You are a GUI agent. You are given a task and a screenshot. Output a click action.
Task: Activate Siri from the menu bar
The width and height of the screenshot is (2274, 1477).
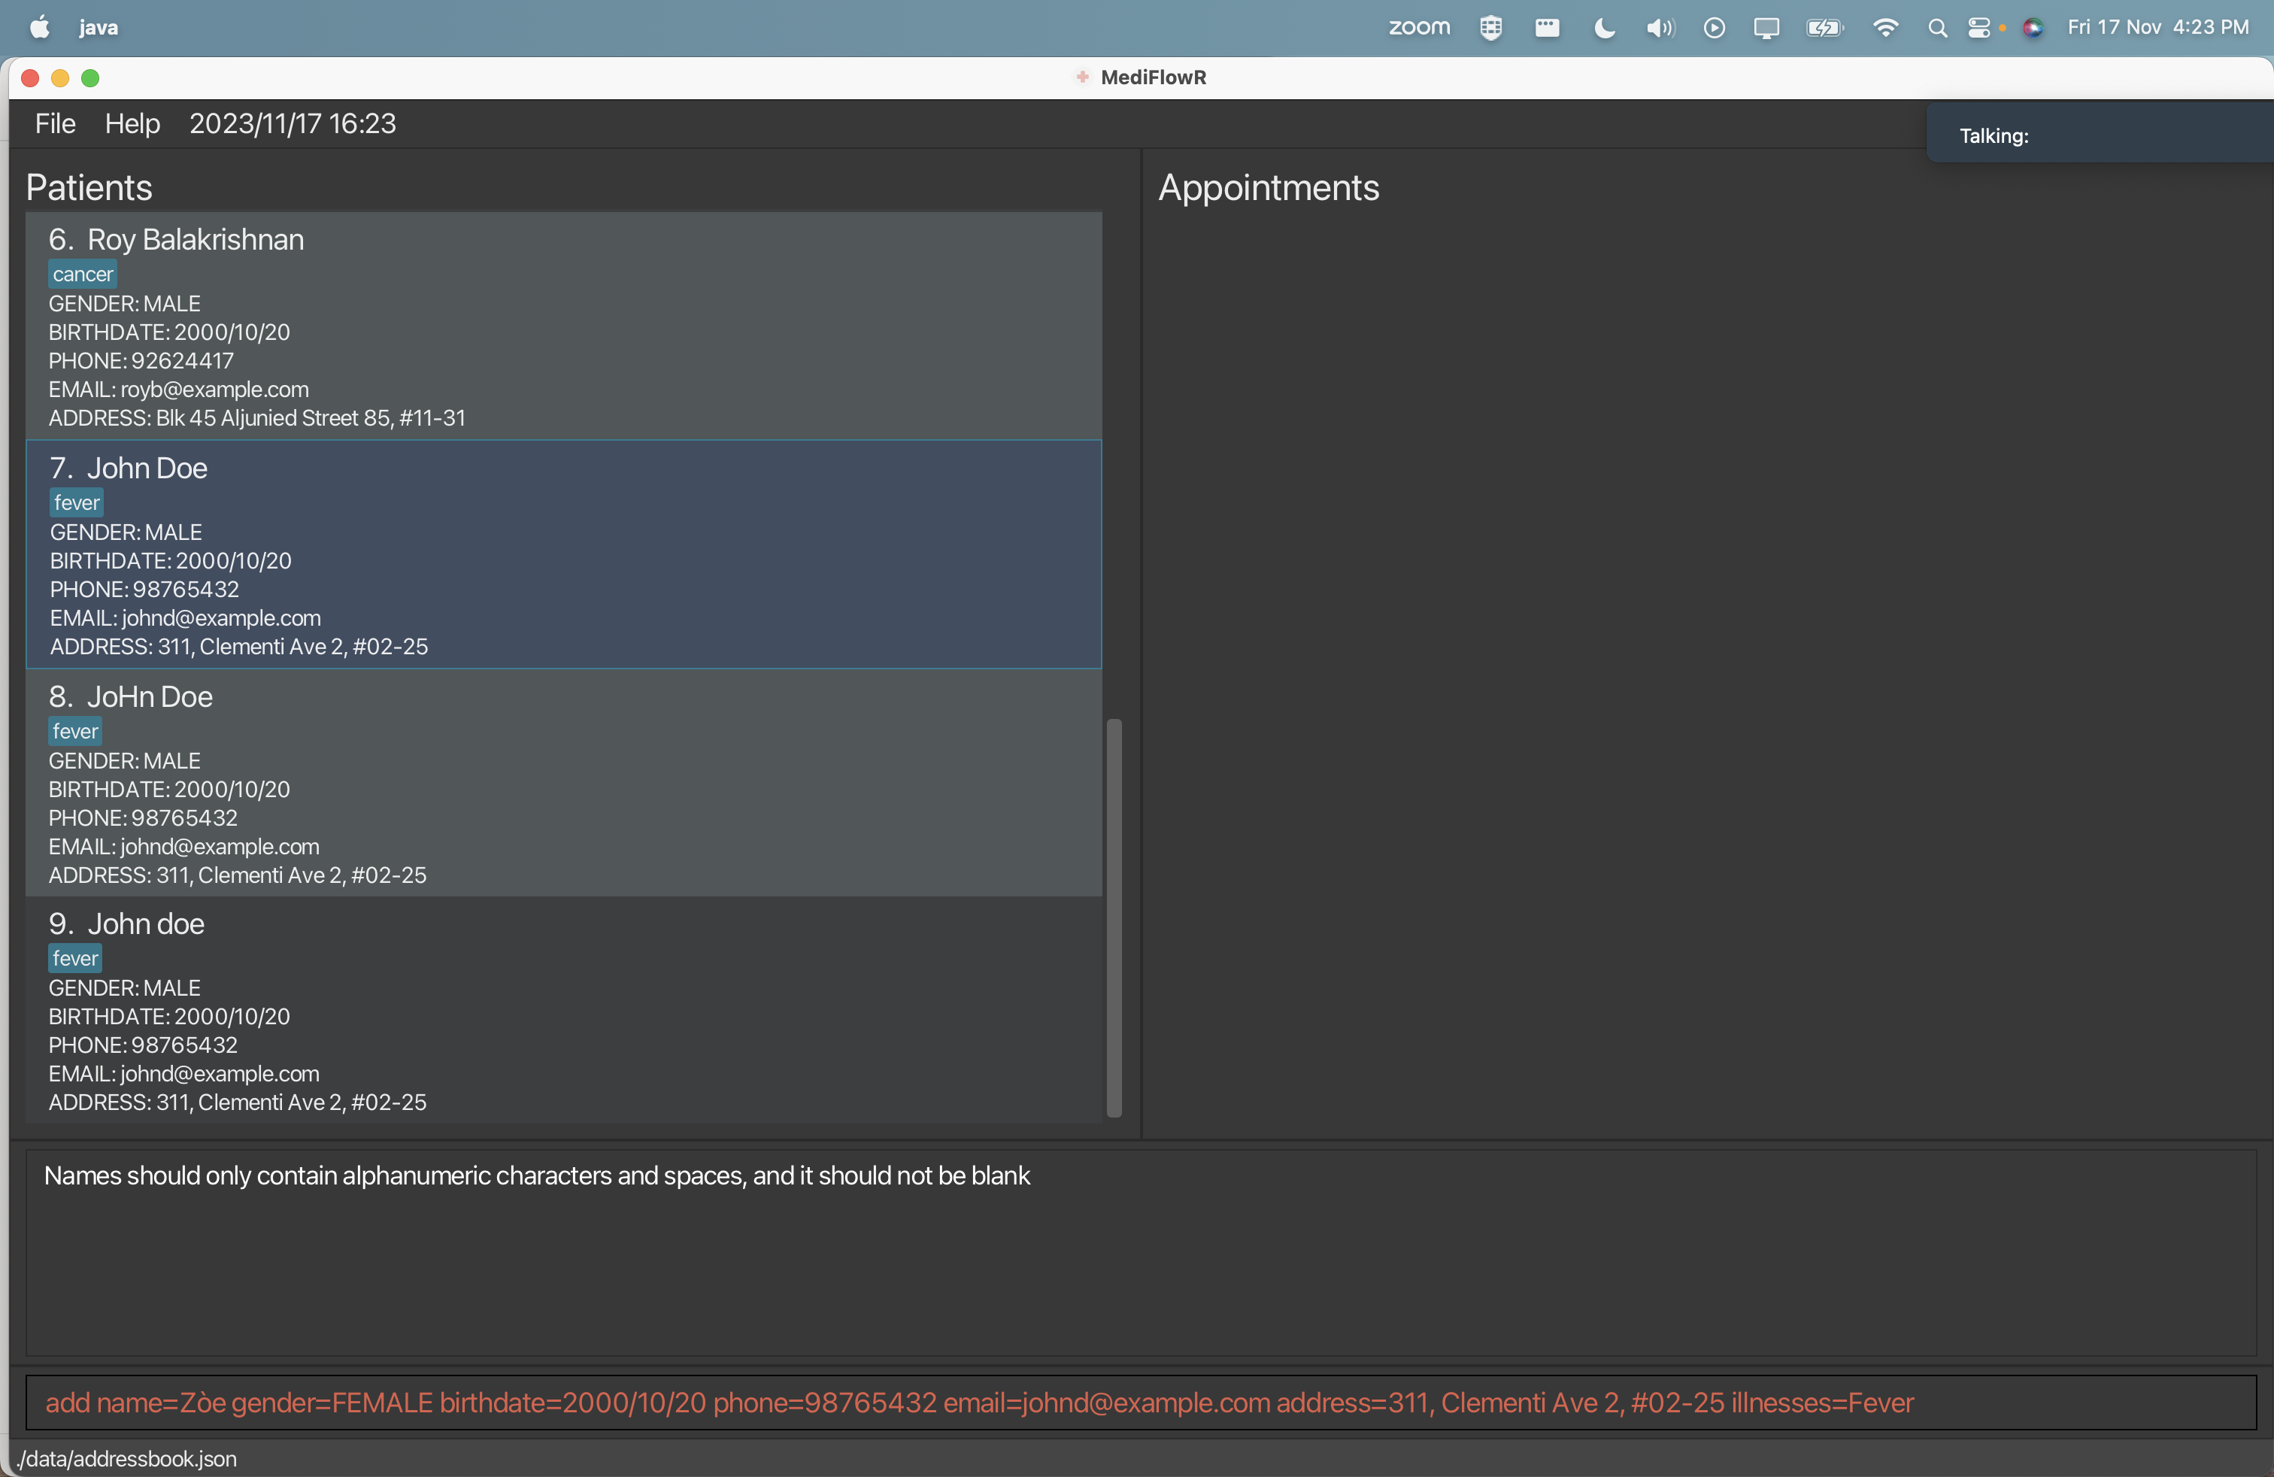click(x=2033, y=28)
